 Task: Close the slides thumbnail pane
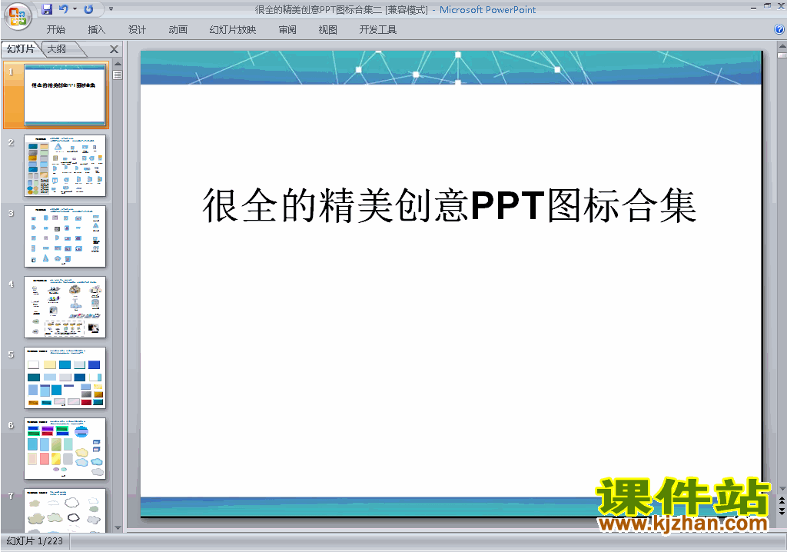(114, 49)
